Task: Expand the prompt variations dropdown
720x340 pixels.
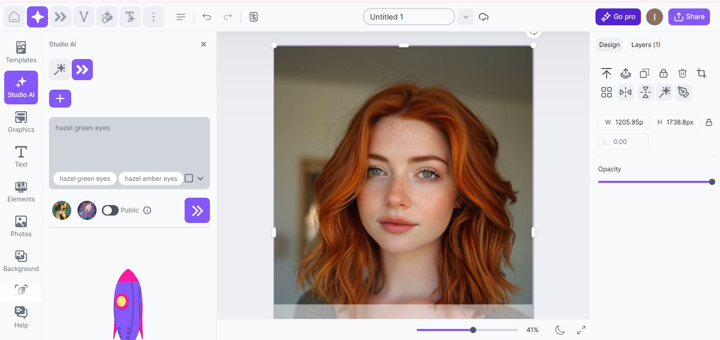Action: tap(201, 178)
